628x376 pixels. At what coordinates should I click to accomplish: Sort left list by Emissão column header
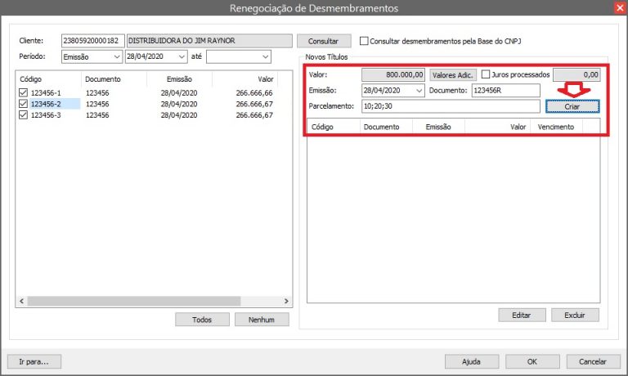[x=179, y=79]
